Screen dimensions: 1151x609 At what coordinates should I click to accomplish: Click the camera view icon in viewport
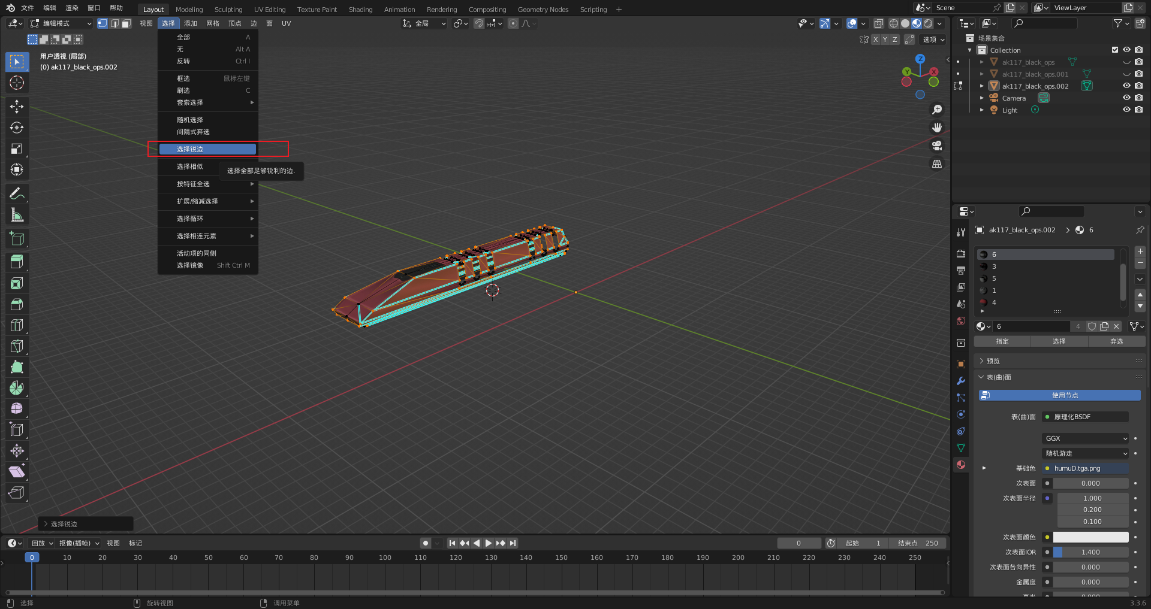click(x=936, y=146)
